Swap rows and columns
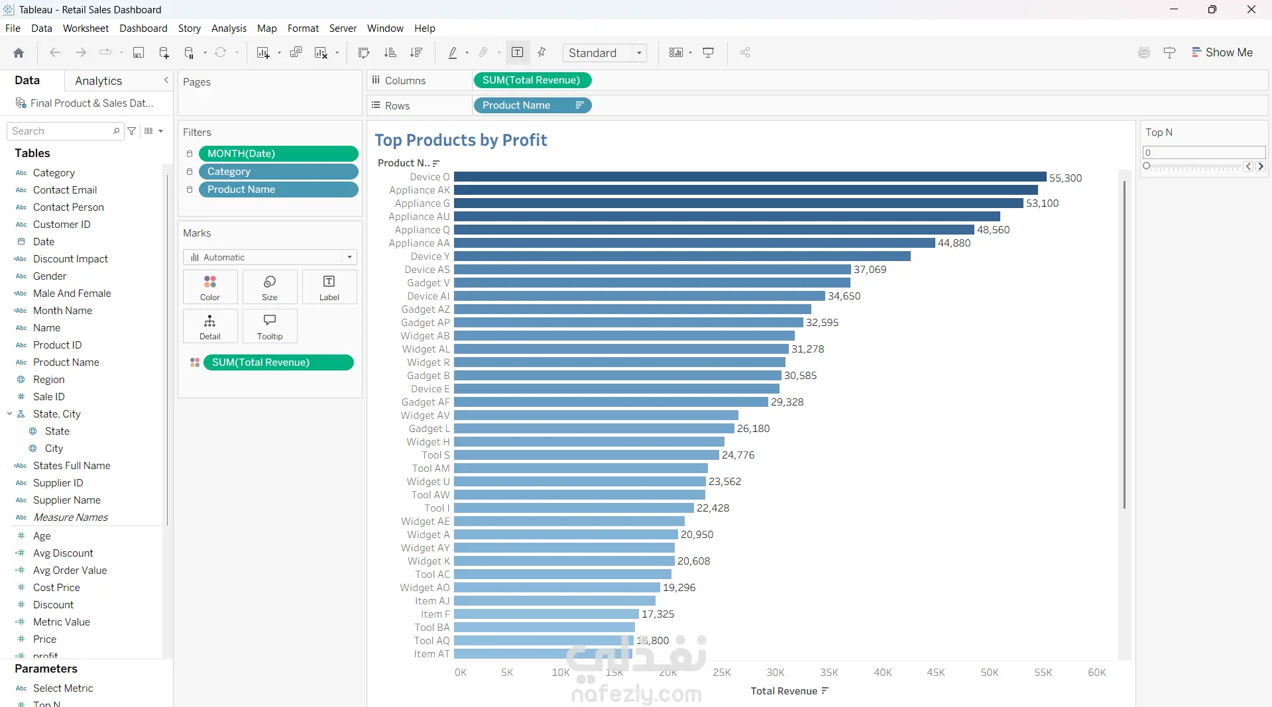The height and width of the screenshot is (707, 1272). click(363, 53)
